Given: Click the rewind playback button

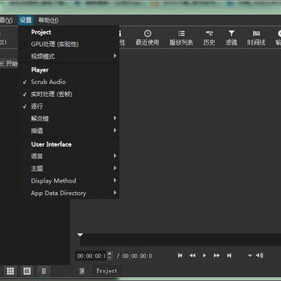Looking at the screenshot, I should (x=192, y=255).
